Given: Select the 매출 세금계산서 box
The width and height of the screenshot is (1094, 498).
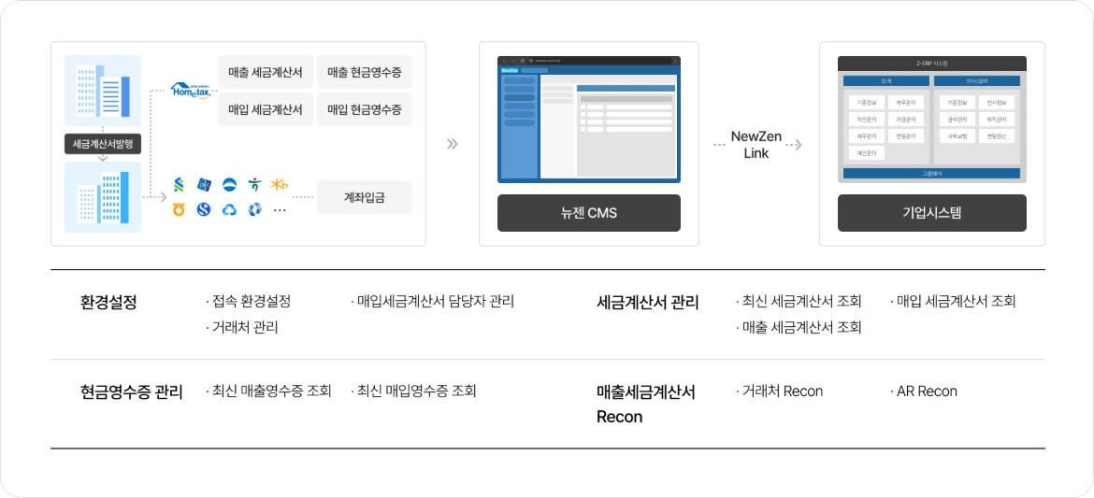Looking at the screenshot, I should (x=266, y=73).
